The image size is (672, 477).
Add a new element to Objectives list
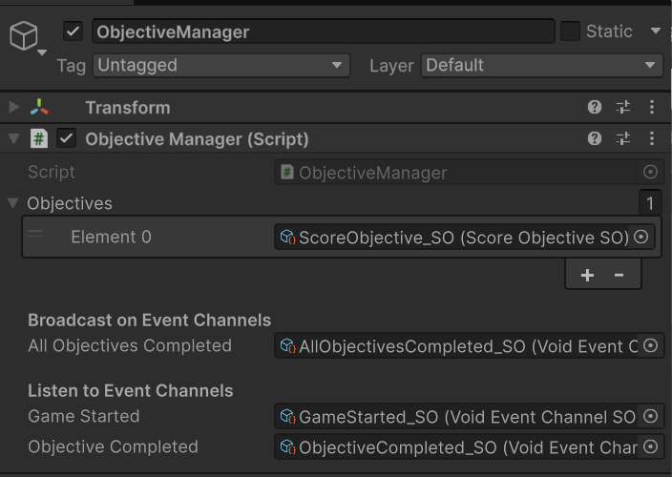click(587, 275)
